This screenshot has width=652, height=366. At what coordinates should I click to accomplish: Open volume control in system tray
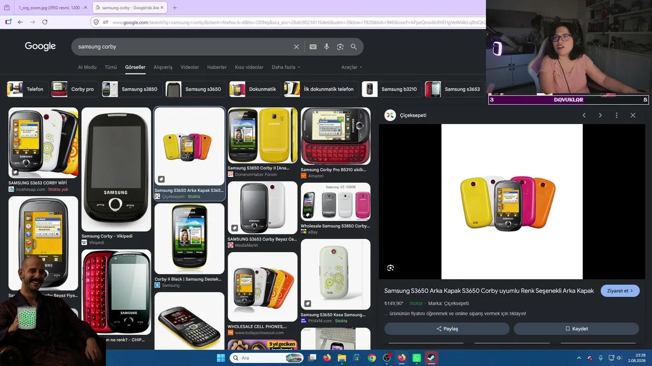(619, 358)
